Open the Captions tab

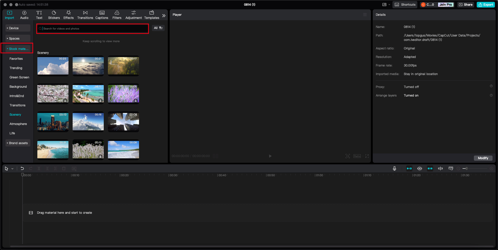coord(102,15)
